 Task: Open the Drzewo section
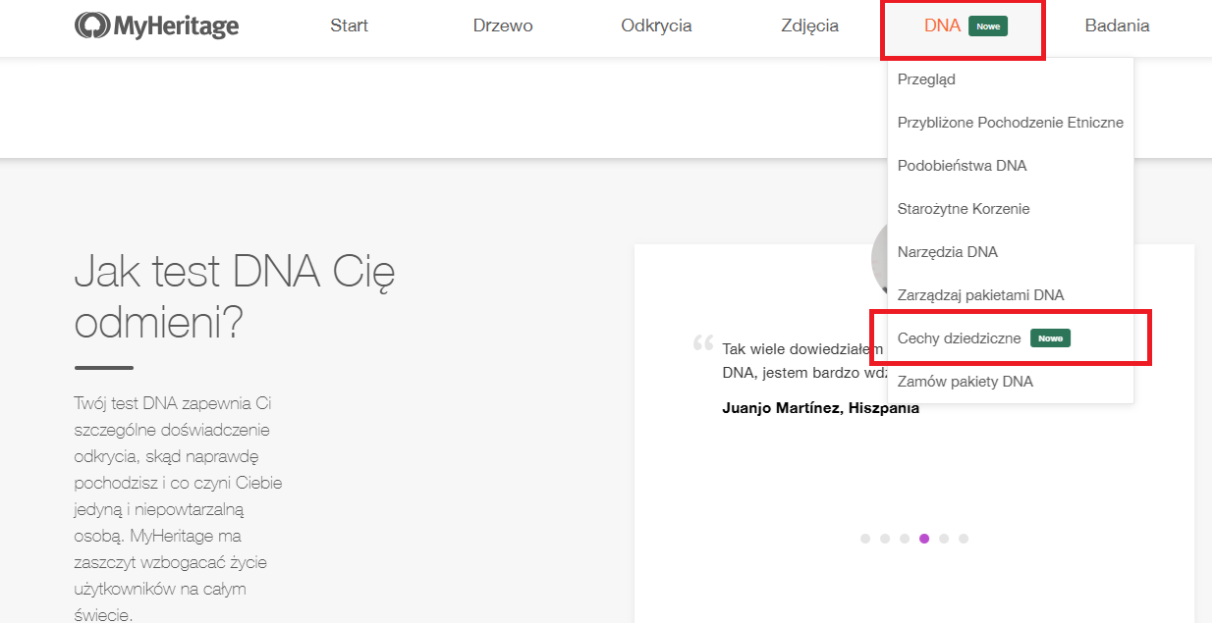(503, 26)
